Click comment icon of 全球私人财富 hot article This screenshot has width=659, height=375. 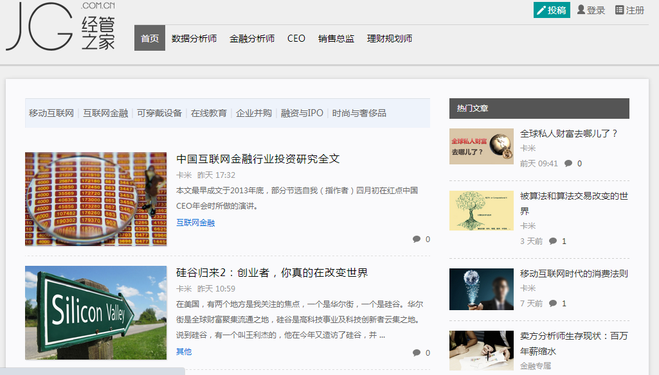point(568,163)
